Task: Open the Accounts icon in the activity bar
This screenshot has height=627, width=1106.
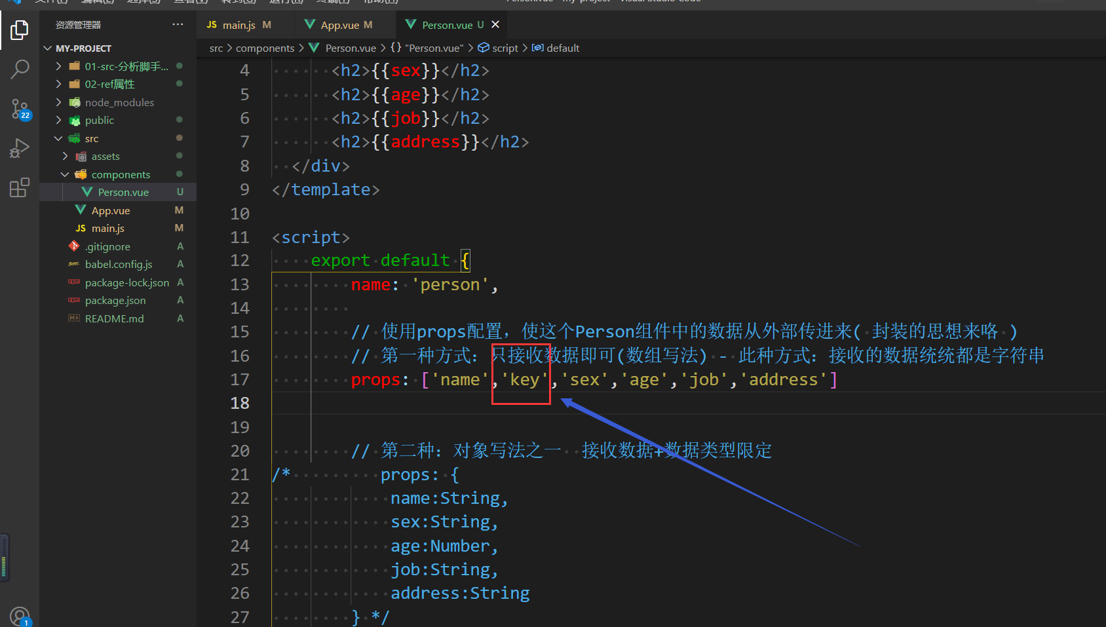Action: (x=20, y=617)
